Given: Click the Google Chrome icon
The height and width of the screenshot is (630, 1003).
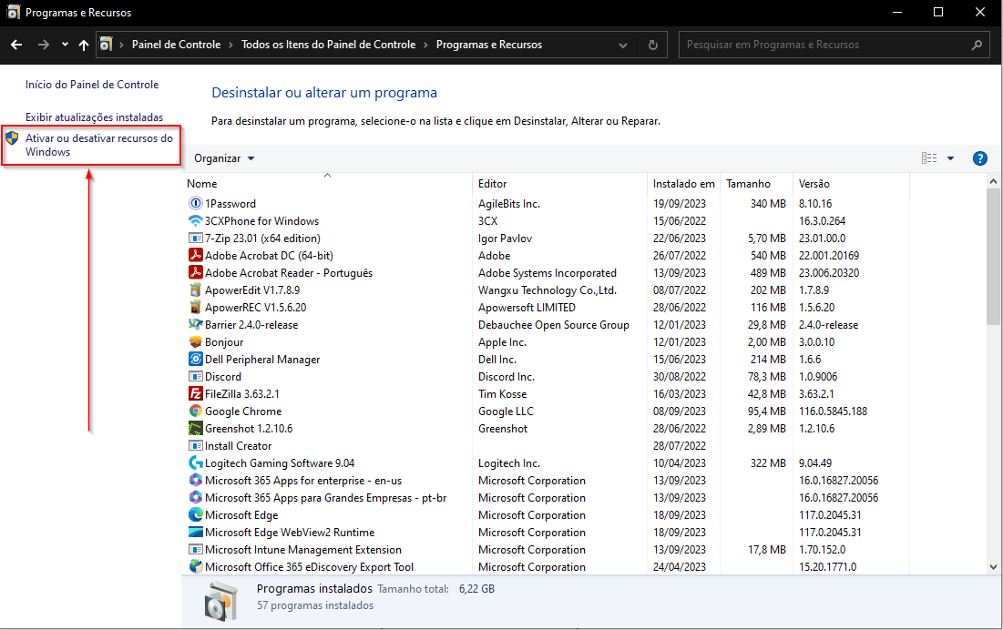Looking at the screenshot, I should pyautogui.click(x=196, y=411).
